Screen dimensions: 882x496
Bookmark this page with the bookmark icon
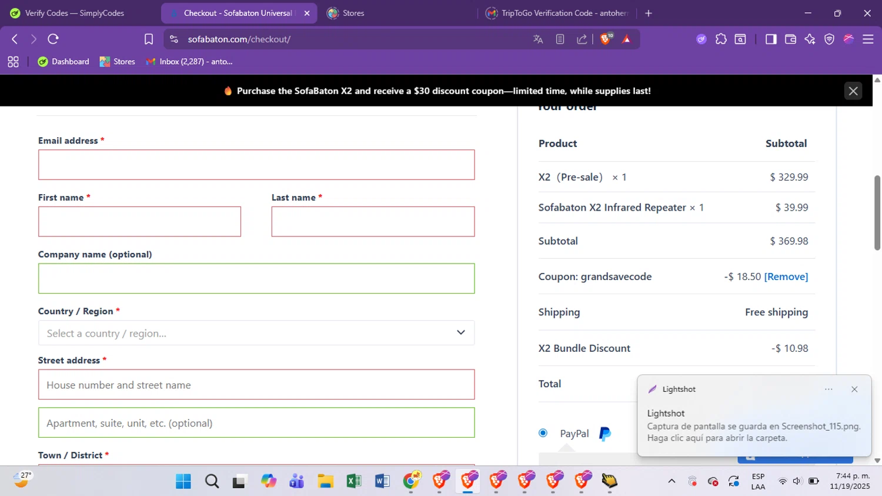149,39
